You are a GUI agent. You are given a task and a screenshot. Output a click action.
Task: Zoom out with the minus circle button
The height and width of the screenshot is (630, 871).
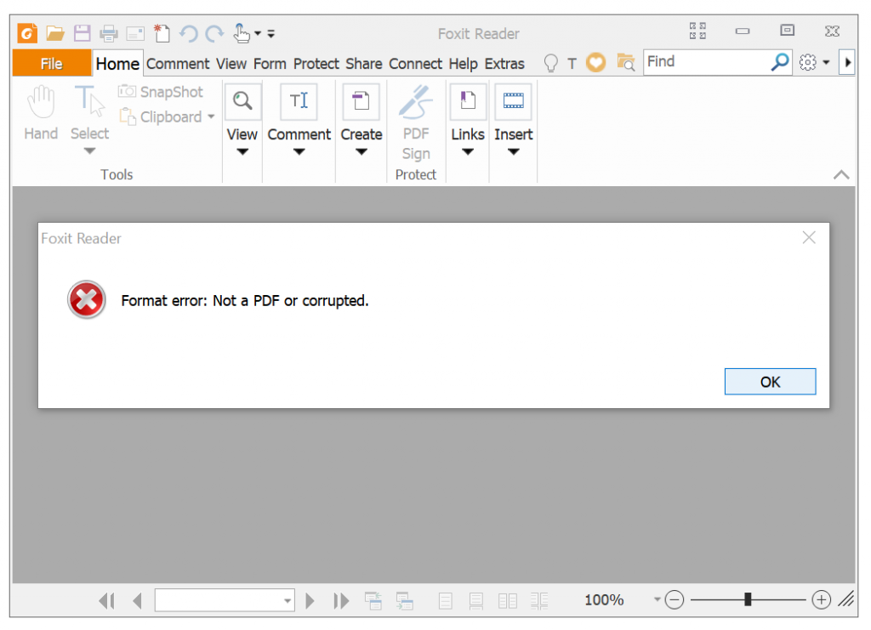[x=675, y=600]
